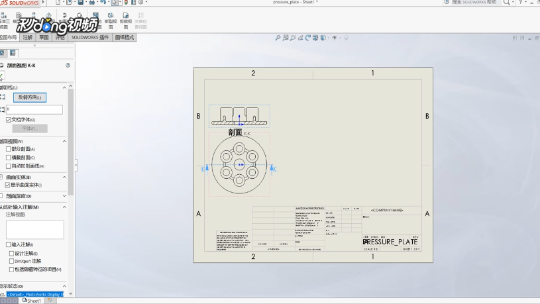Open the Options gear icon
Viewport: 540px width, 304px height.
141,2
